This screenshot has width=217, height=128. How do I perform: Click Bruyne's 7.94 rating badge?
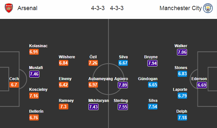click(152, 63)
